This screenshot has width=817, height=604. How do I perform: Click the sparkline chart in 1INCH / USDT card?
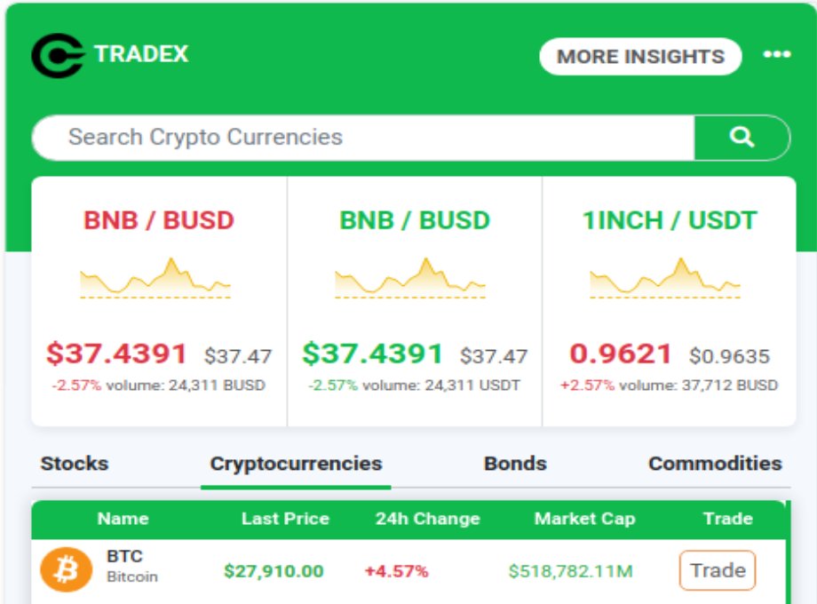coord(665,278)
